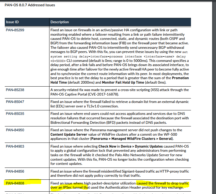Select issue ID PAN-84903
The height and width of the screenshot is (194, 216).
pyautogui.click(x=15, y=146)
